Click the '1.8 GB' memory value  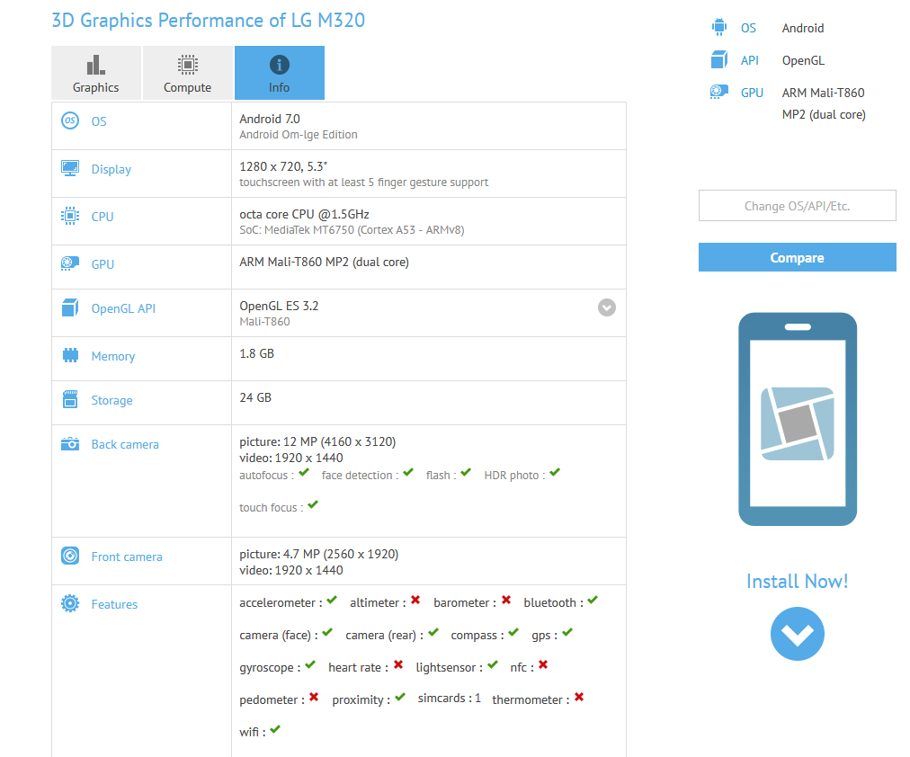[256, 353]
